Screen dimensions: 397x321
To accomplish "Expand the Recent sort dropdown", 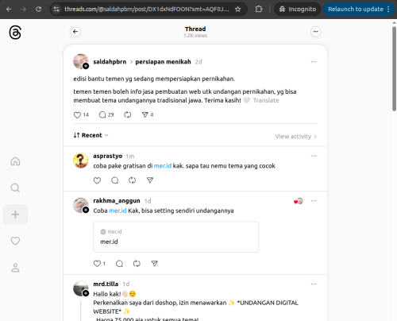I will pyautogui.click(x=91, y=135).
